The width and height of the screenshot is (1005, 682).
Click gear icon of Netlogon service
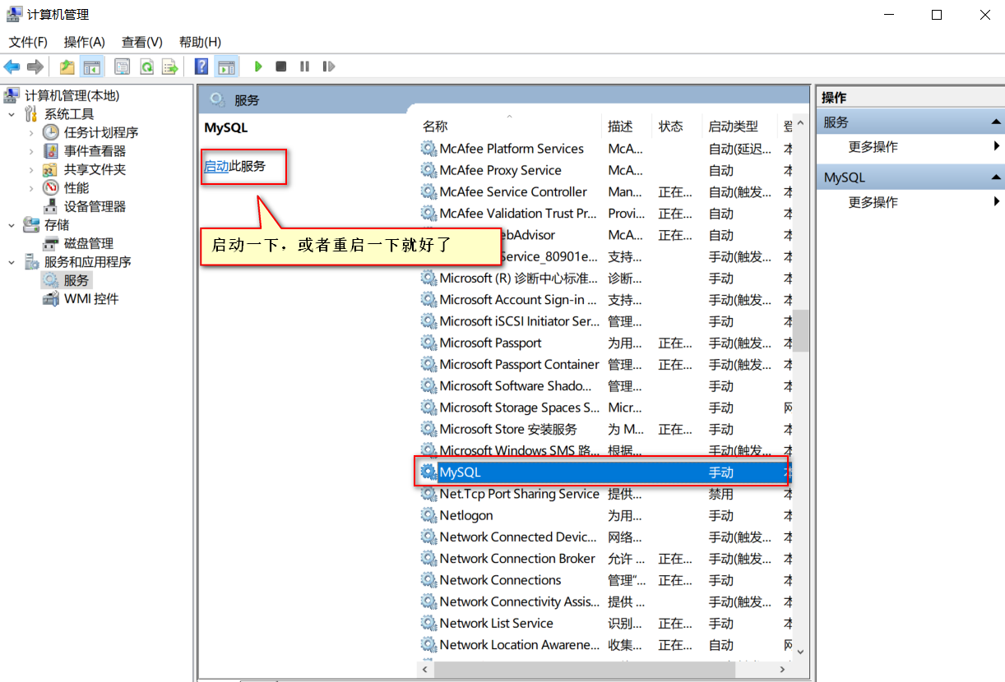pos(428,515)
